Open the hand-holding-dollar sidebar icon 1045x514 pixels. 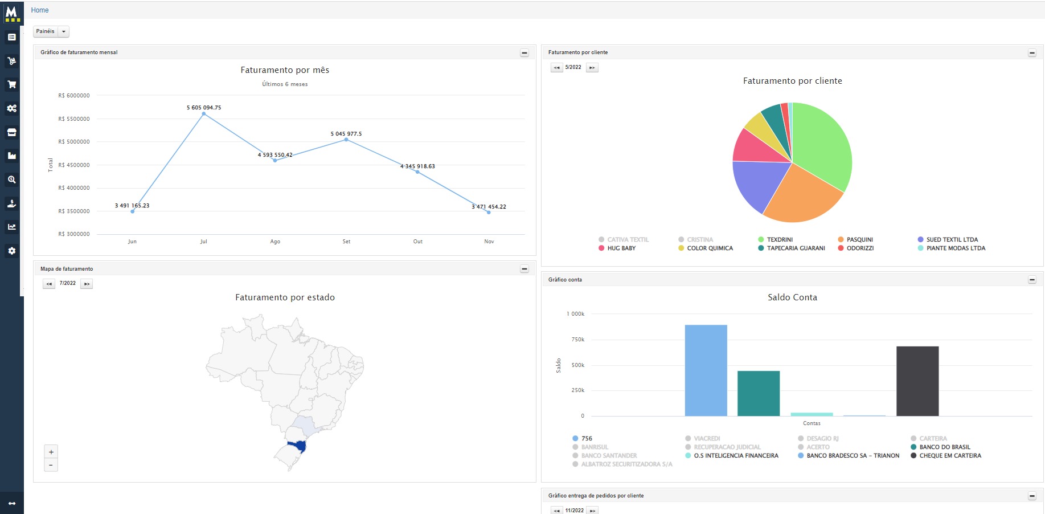[11, 203]
